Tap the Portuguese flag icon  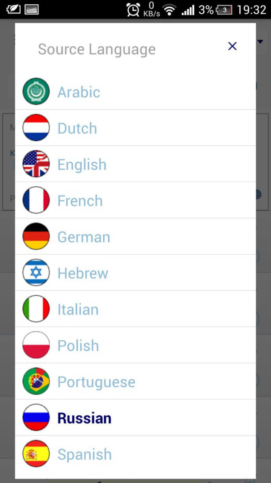click(36, 381)
